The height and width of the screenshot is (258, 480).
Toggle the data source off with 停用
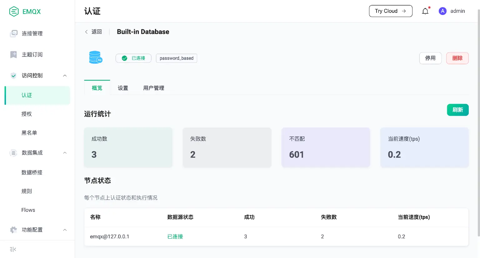coord(430,58)
